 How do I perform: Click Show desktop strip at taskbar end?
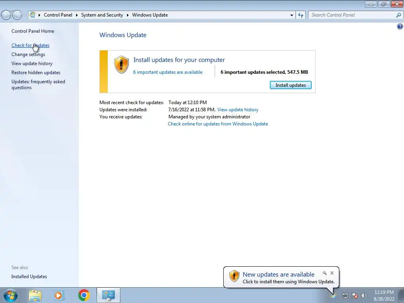coord(402,296)
